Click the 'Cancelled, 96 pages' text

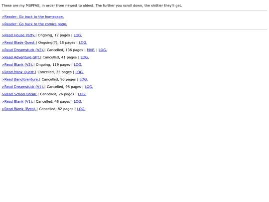click(x=59, y=79)
